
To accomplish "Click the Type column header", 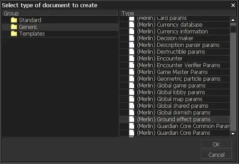I will (178, 14).
